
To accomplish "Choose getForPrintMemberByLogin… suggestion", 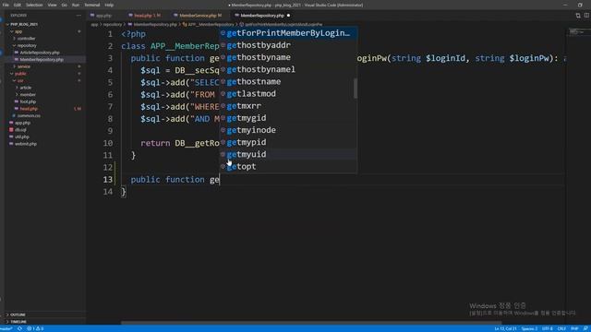I will point(288,33).
